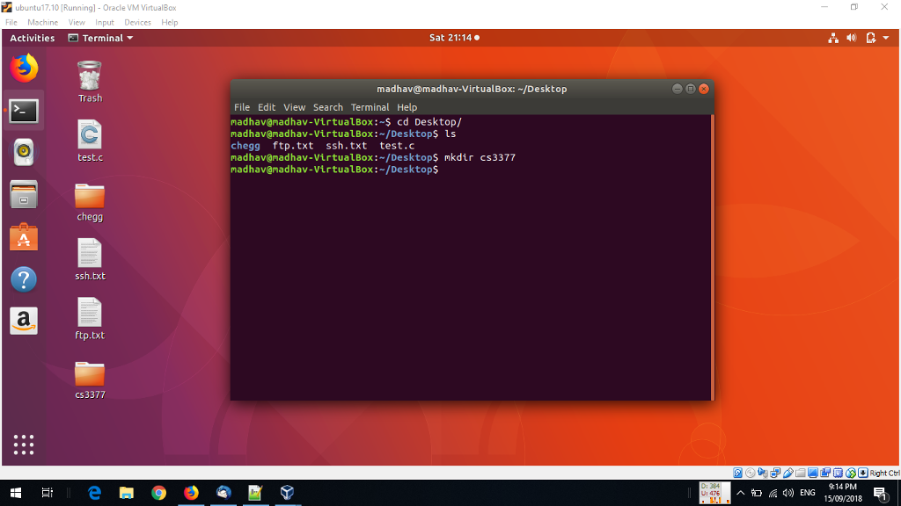The image size is (901, 506).
Task: Click the power icon in Ubuntu top bar
Action: tap(870, 38)
